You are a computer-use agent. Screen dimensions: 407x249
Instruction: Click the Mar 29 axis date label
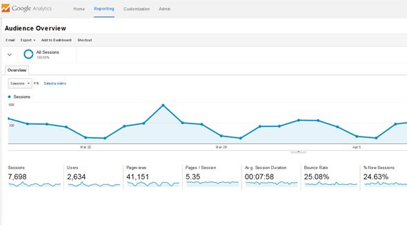pos(221,147)
